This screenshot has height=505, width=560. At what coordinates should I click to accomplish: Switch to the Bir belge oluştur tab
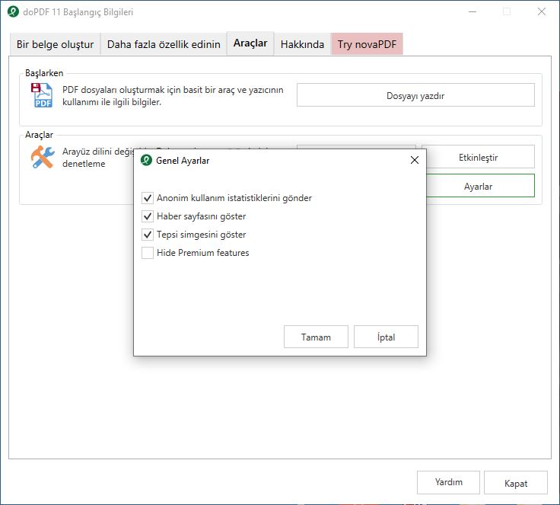pyautogui.click(x=55, y=44)
